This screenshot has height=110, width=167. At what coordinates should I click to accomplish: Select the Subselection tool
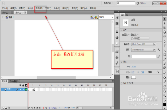(165, 23)
